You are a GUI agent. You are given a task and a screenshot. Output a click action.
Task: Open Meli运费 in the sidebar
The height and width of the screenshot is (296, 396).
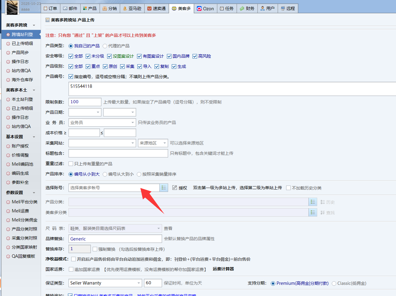[20, 211]
